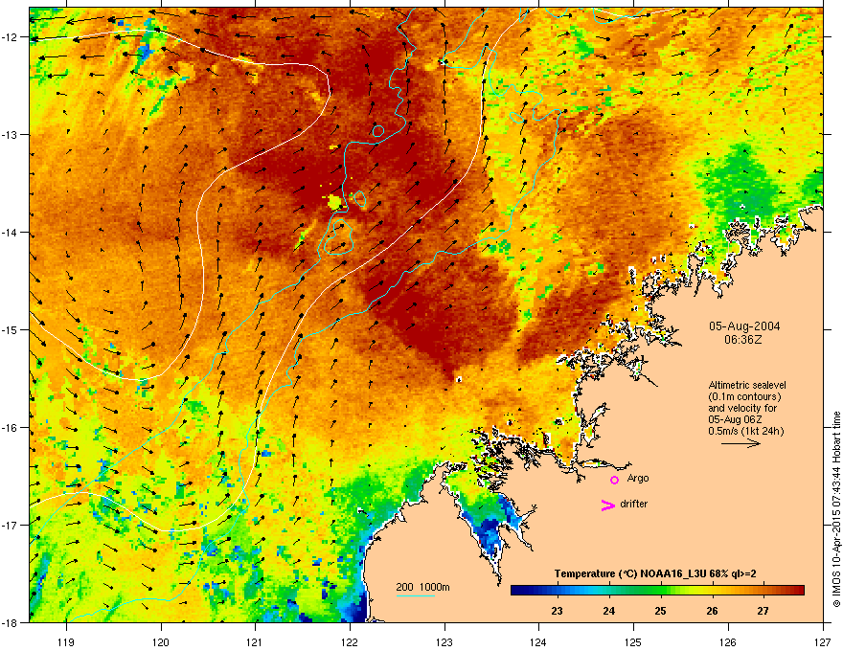Image resolution: width=843 pixels, height=651 pixels.
Task: Click the colorbar tick label '23'
Action: (557, 611)
